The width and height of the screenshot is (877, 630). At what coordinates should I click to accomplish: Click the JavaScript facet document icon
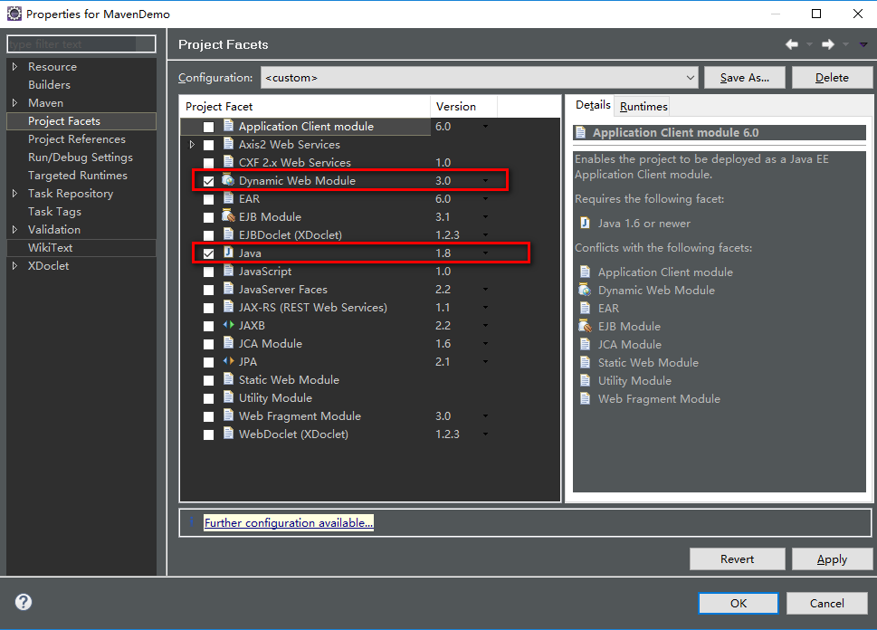pos(228,271)
